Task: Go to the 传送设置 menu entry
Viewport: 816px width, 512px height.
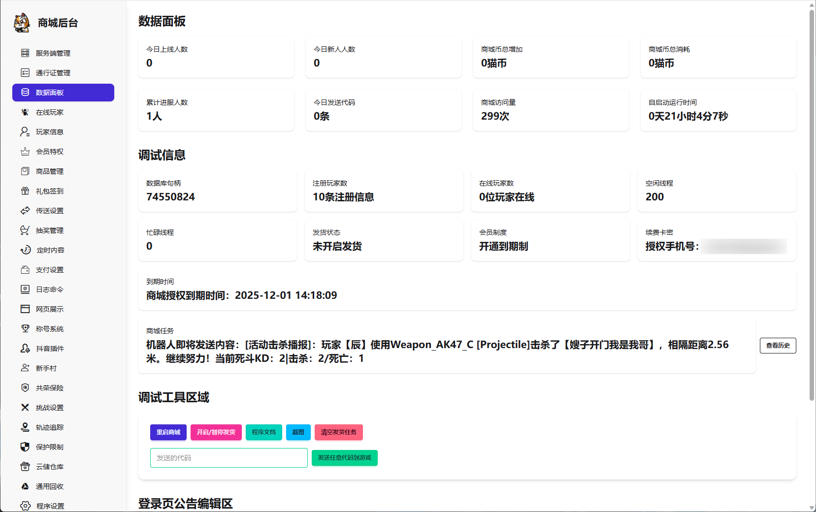Action: tap(50, 211)
